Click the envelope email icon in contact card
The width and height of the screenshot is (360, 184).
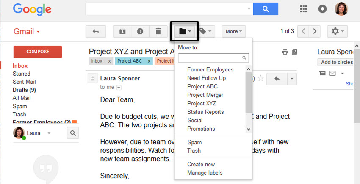(332, 74)
